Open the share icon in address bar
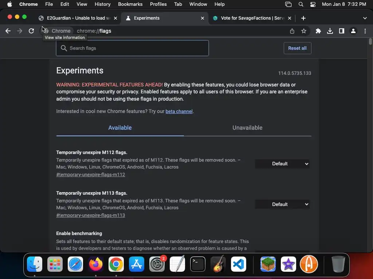The height and width of the screenshot is (279, 373). point(292,31)
